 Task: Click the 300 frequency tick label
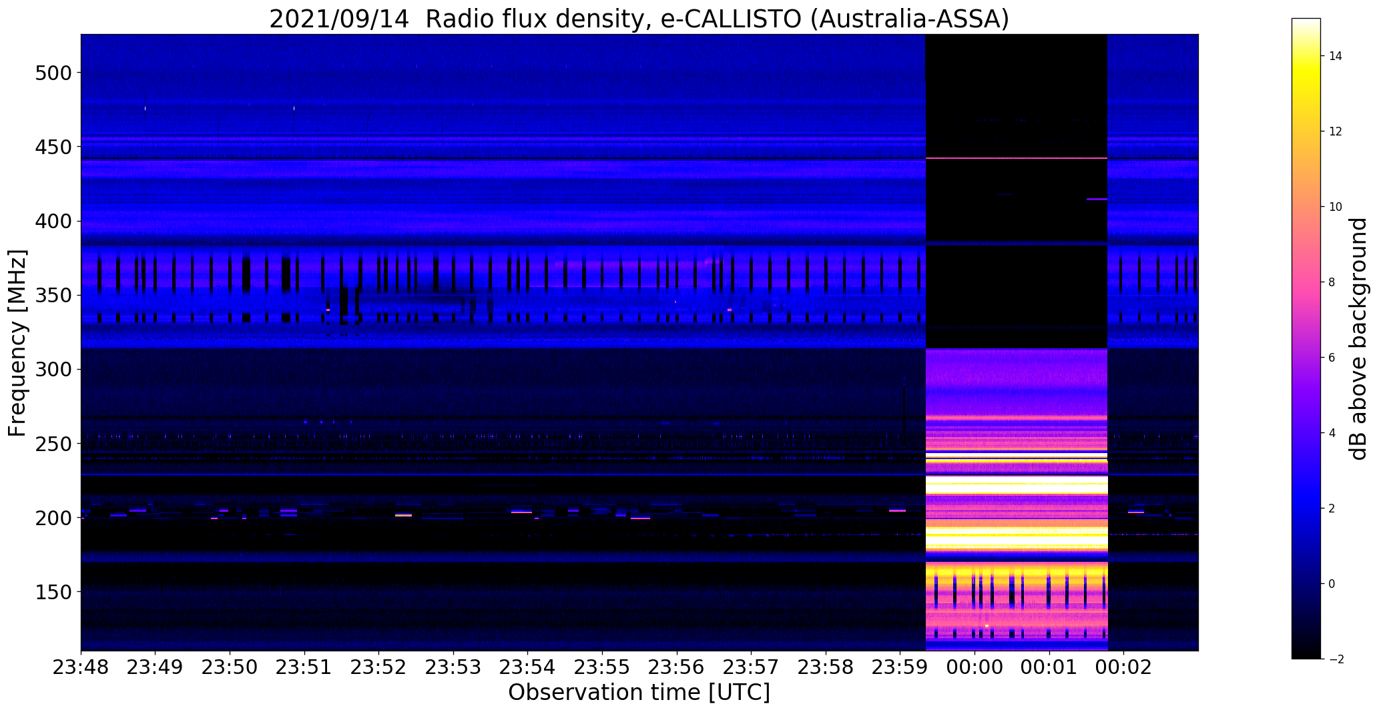[53, 369]
